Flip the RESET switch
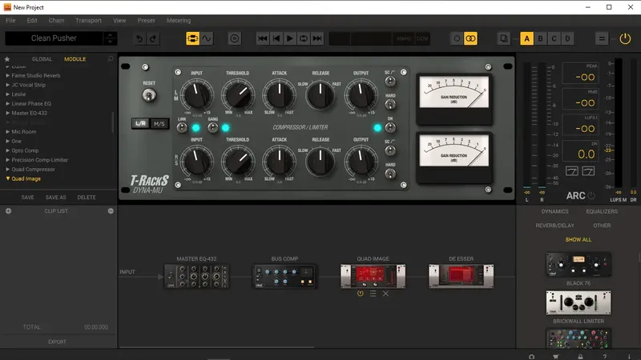Image resolution: width=641 pixels, height=360 pixels. pos(149,95)
